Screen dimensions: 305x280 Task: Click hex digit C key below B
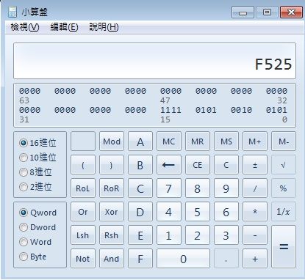click(x=140, y=188)
